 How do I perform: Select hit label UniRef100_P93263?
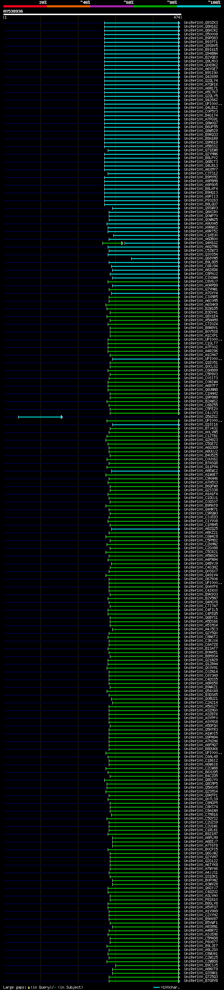(201, 200)
